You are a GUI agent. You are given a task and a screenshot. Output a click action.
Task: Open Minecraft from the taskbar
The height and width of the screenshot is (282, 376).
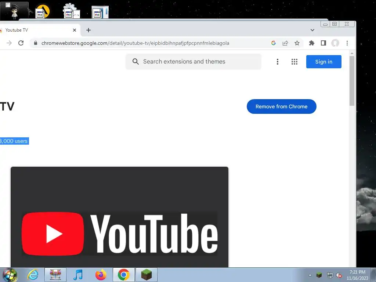[146, 275]
